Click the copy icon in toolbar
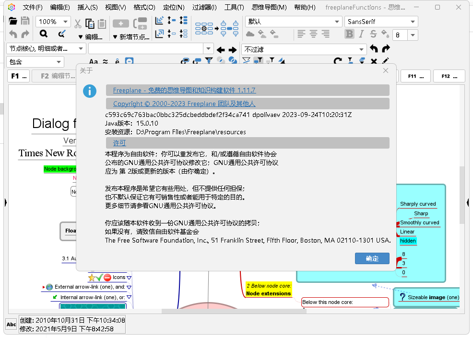The height and width of the screenshot is (338, 473). click(x=90, y=23)
